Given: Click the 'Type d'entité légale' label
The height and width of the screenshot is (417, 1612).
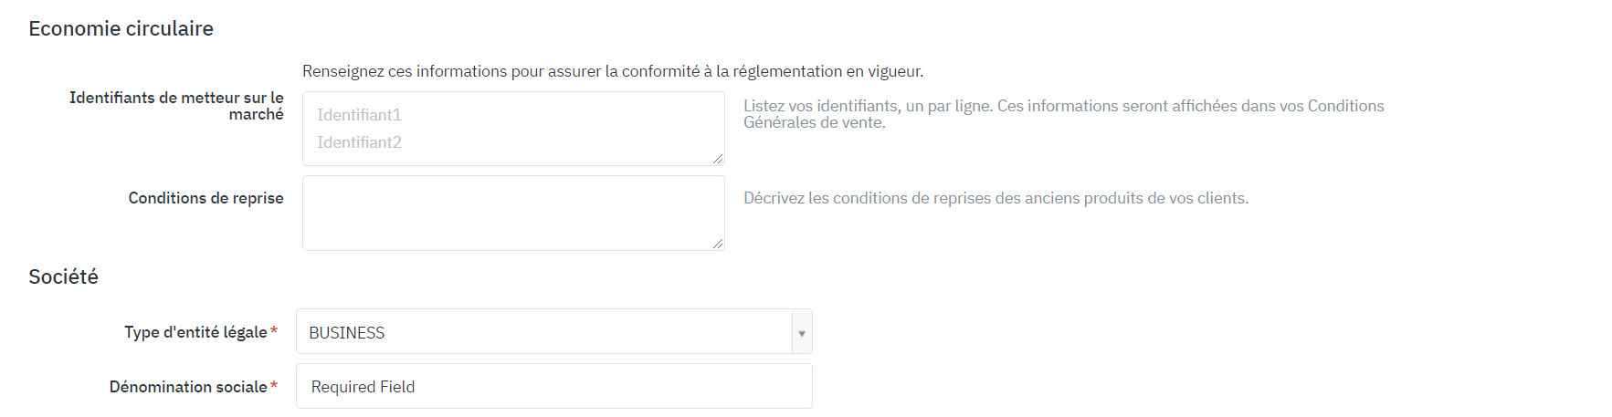Looking at the screenshot, I should point(195,332).
